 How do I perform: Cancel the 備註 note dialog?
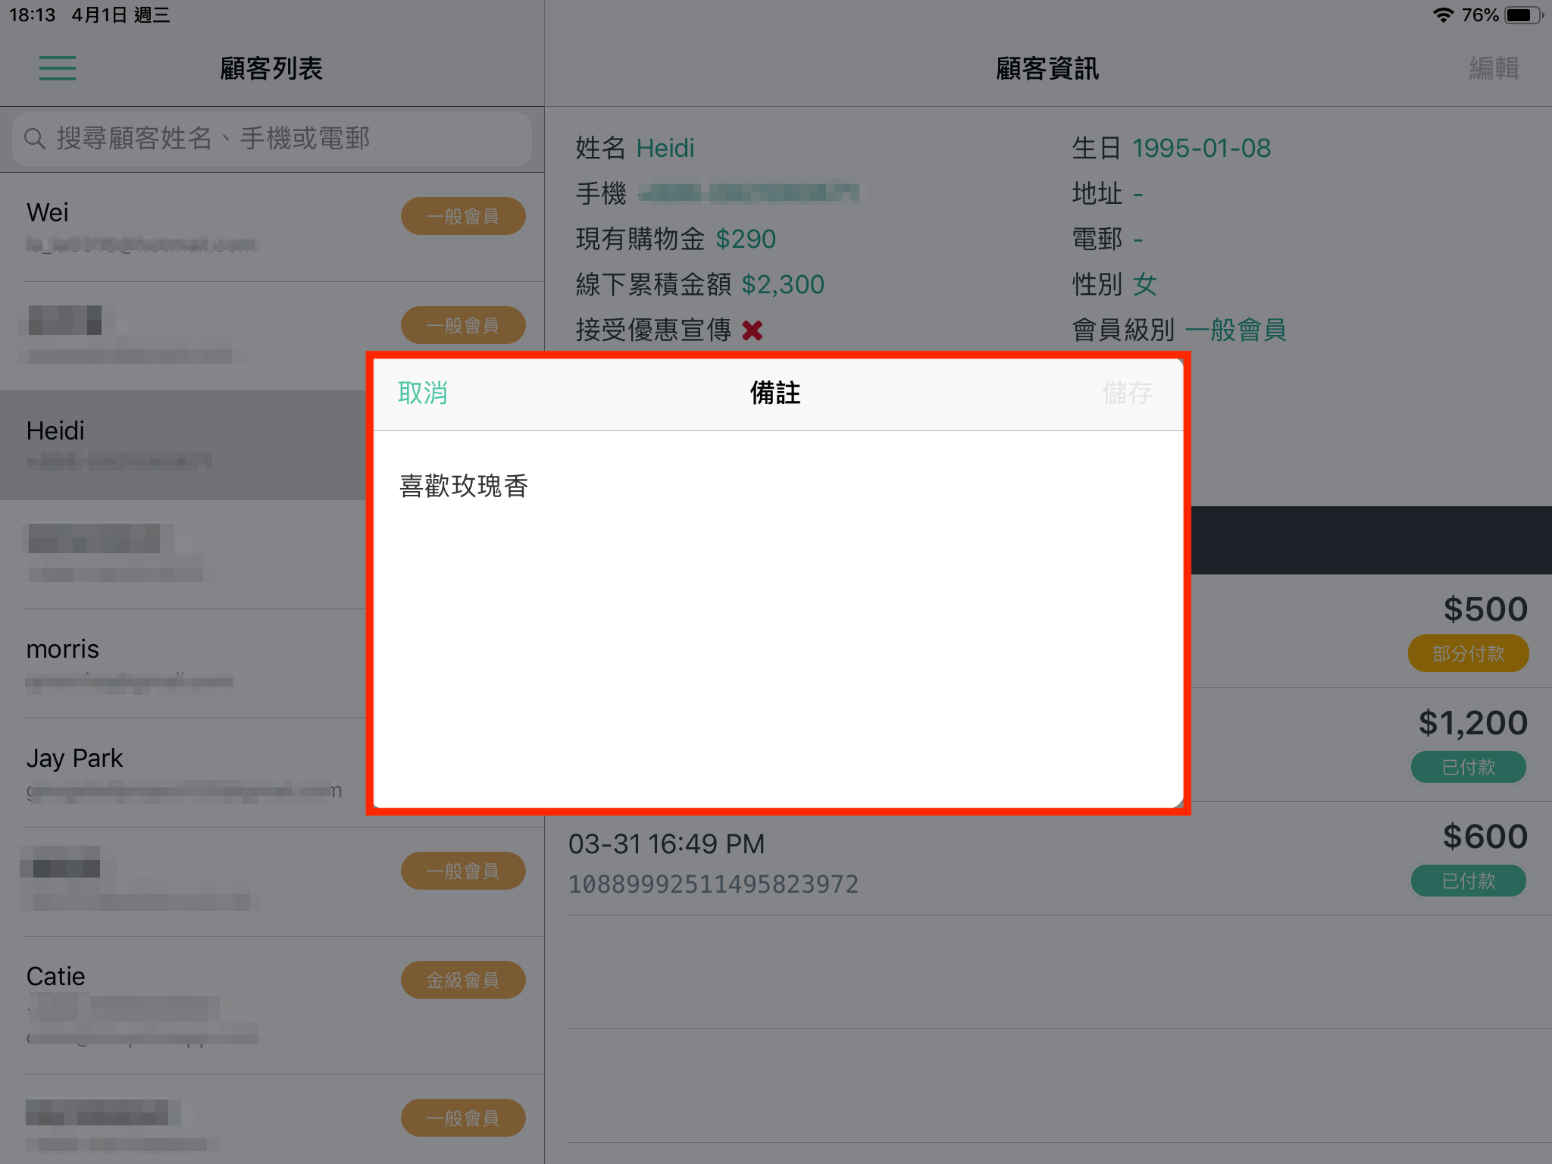coord(423,393)
